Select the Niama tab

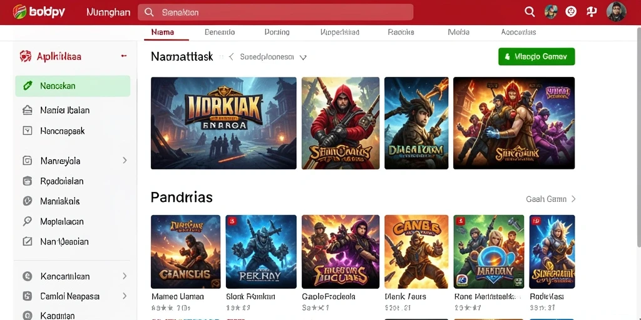coord(163,32)
